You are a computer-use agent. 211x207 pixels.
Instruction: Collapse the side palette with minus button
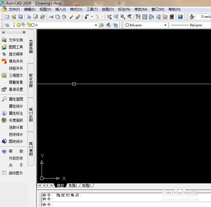click(4, 32)
